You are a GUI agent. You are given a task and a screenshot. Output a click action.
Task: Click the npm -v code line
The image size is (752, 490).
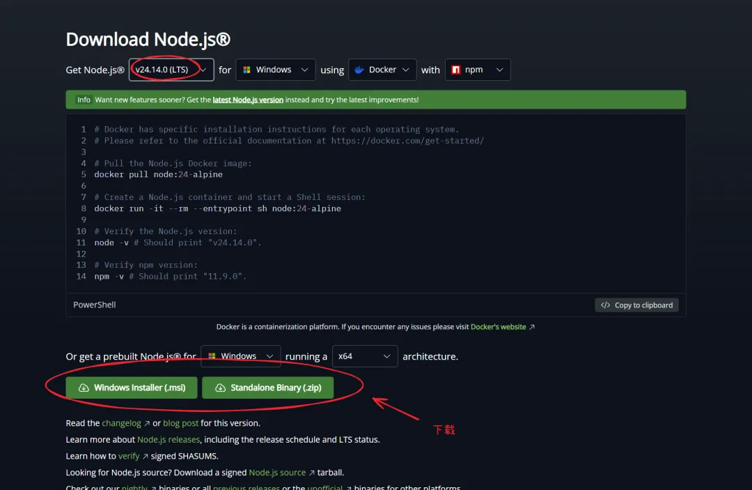[x=171, y=277]
